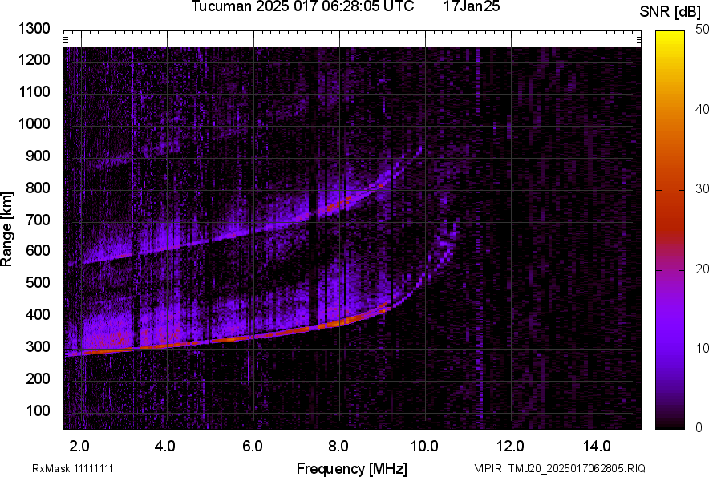Image resolution: width=709 pixels, height=477 pixels.
Task: Click the purple region of the colorbar near 10
Action: pos(670,349)
